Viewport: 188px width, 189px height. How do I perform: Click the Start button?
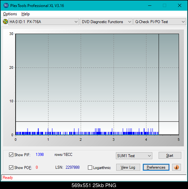(x=170, y=156)
